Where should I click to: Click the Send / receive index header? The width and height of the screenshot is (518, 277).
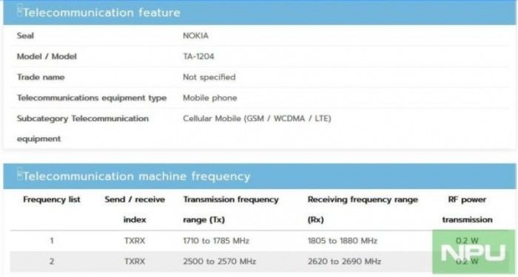point(135,209)
